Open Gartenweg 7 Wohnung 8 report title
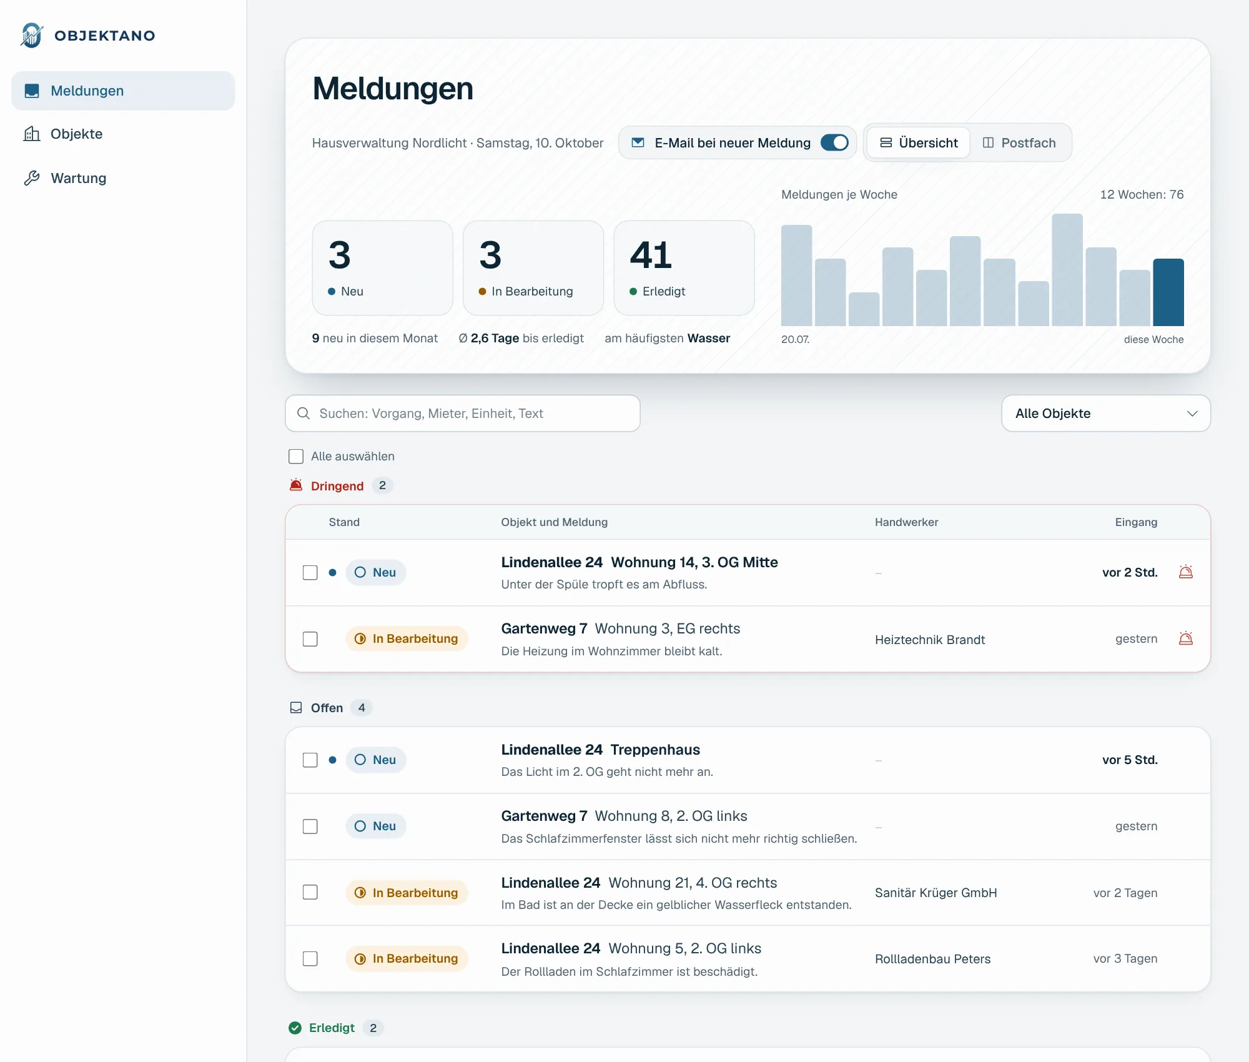This screenshot has width=1249, height=1062. pos(624,816)
